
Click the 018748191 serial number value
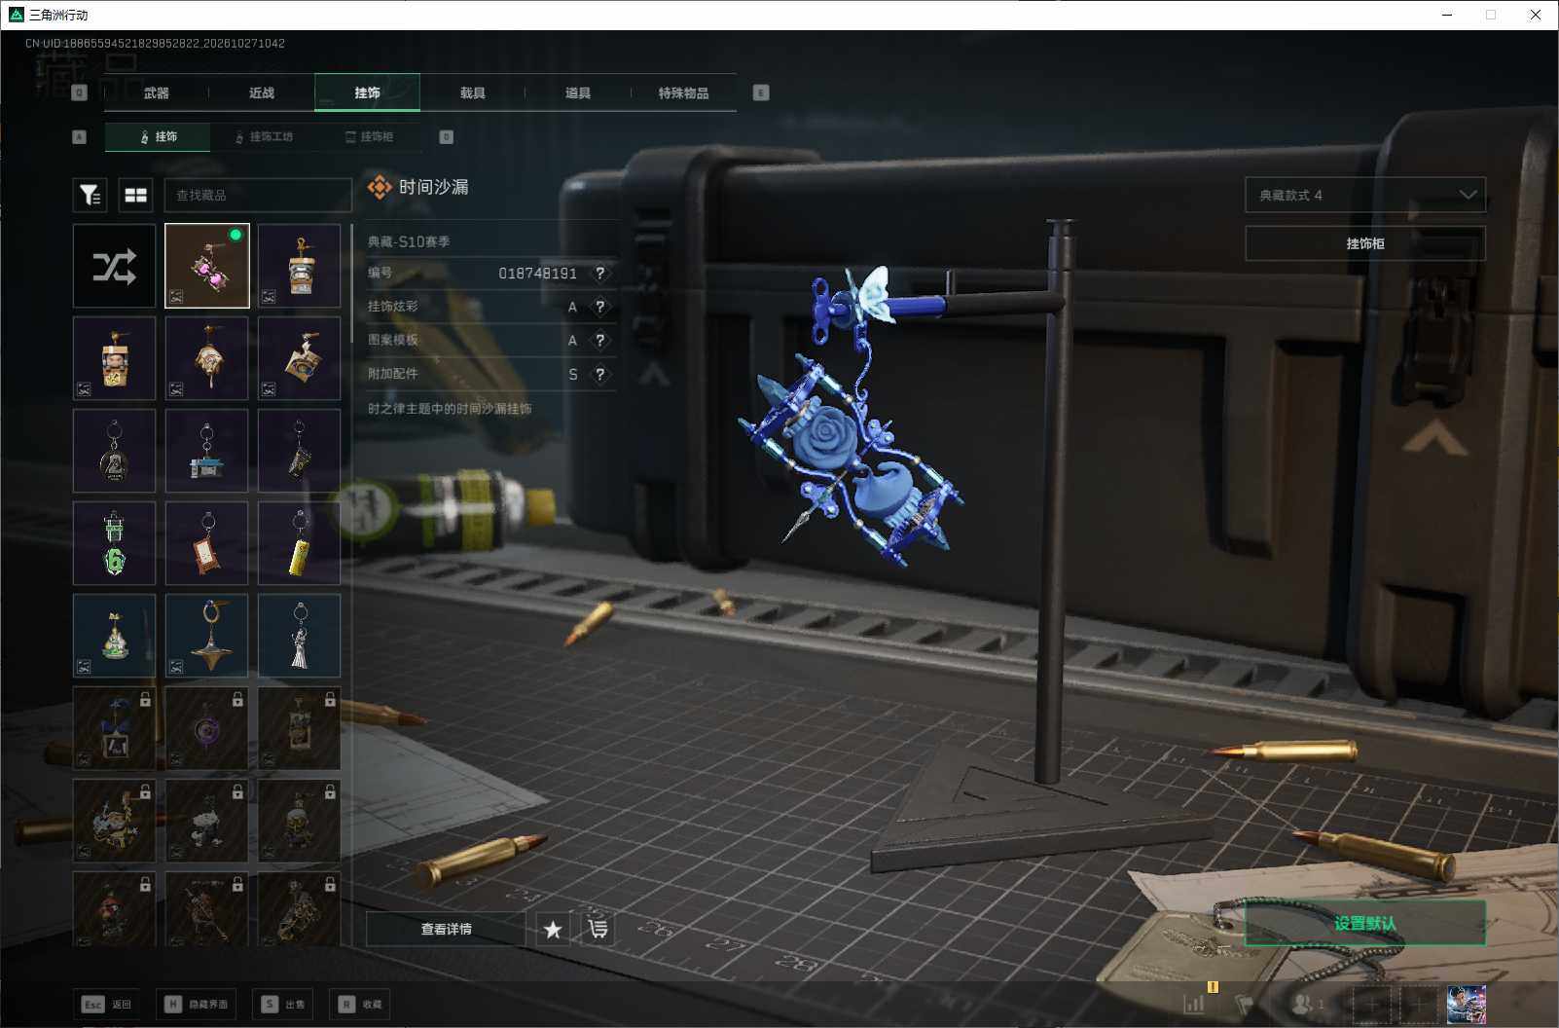point(537,274)
